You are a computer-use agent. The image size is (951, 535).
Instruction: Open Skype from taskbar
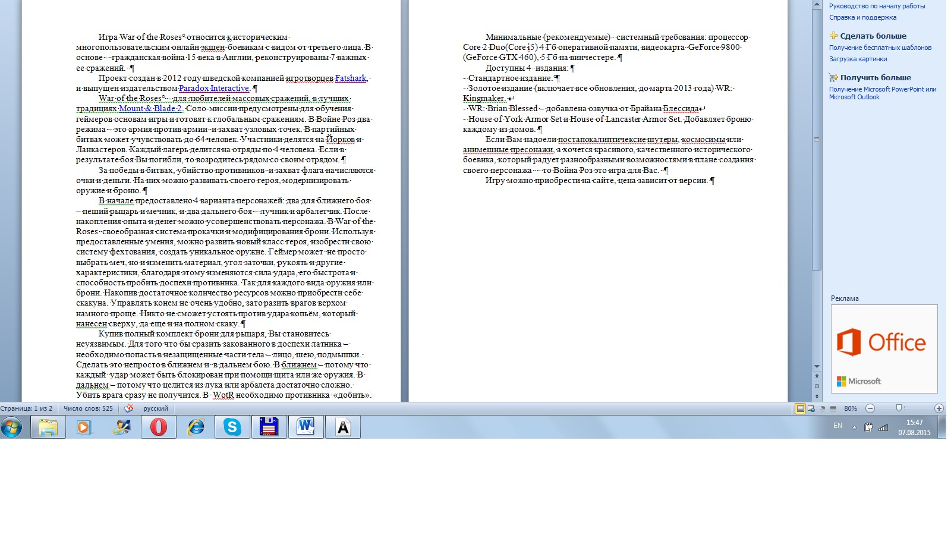point(232,427)
